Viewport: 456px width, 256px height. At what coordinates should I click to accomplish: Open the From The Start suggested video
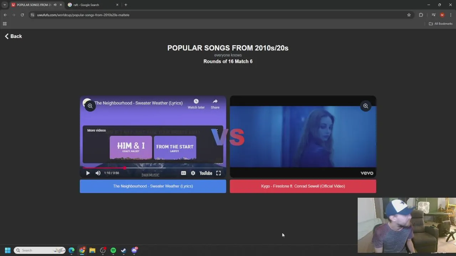click(175, 148)
